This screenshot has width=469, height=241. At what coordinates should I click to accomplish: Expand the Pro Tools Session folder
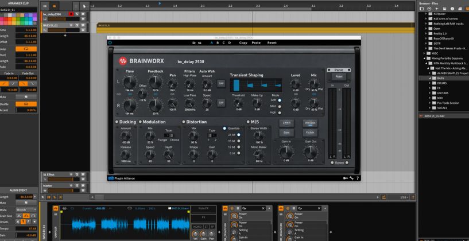[x=430, y=103]
